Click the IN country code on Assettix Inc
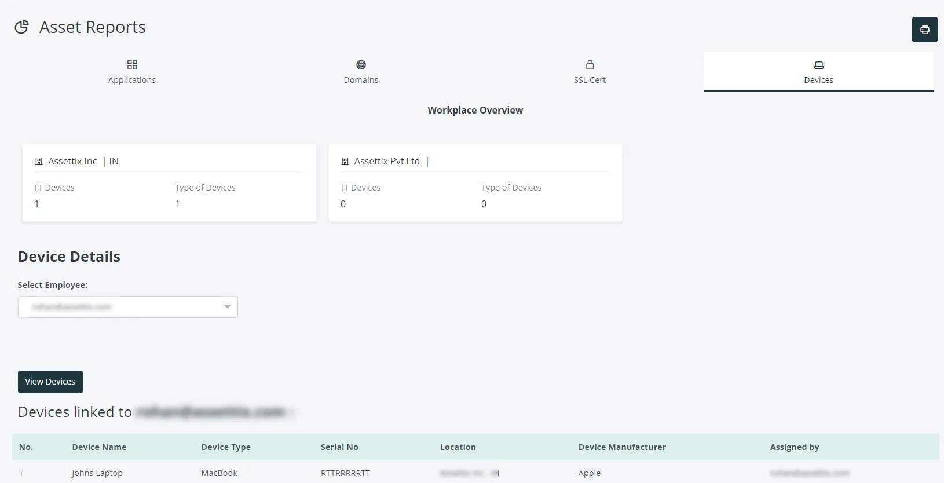This screenshot has height=483, width=944. pyautogui.click(x=114, y=161)
